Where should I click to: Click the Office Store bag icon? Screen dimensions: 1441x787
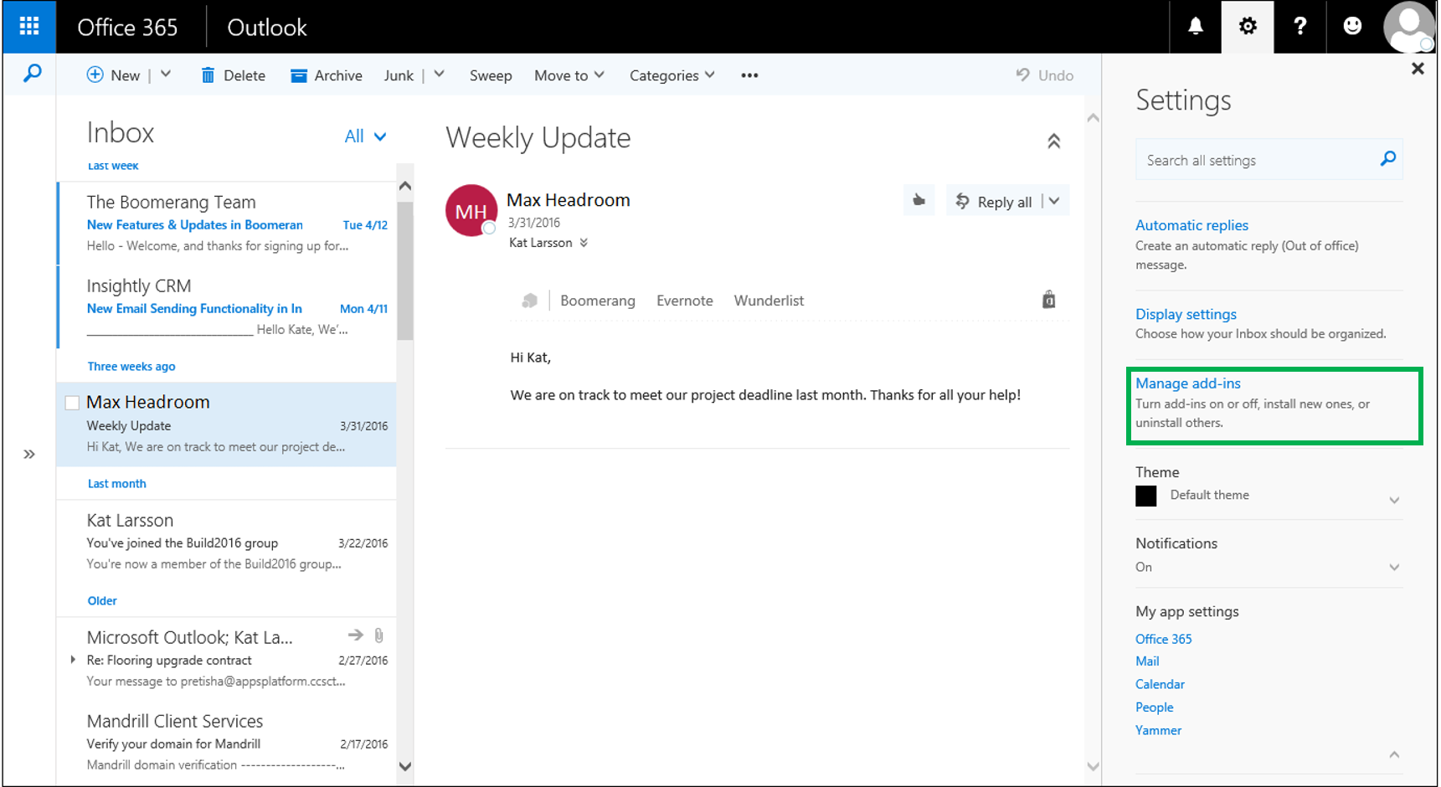(x=1048, y=300)
